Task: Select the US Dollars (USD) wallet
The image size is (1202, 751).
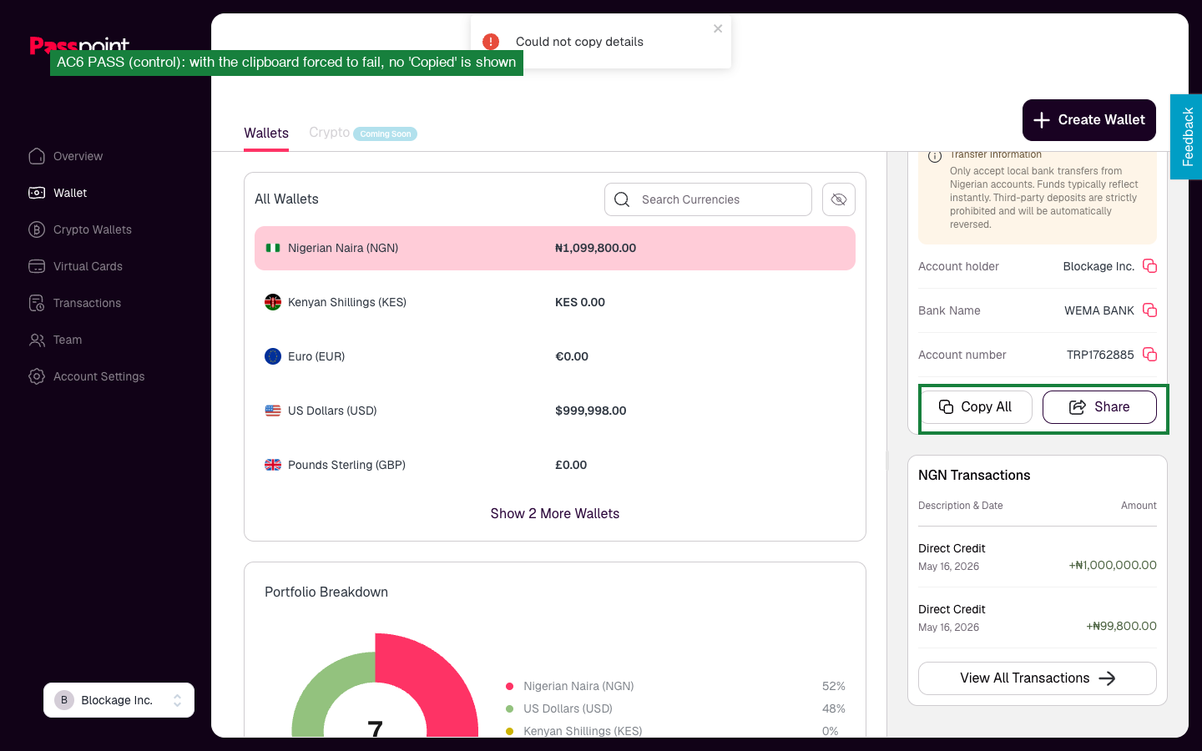Action: 555,411
